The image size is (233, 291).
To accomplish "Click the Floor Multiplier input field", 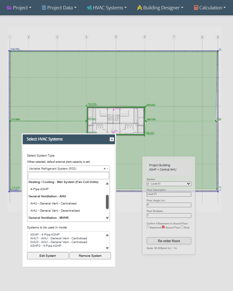I will tap(169, 215).
